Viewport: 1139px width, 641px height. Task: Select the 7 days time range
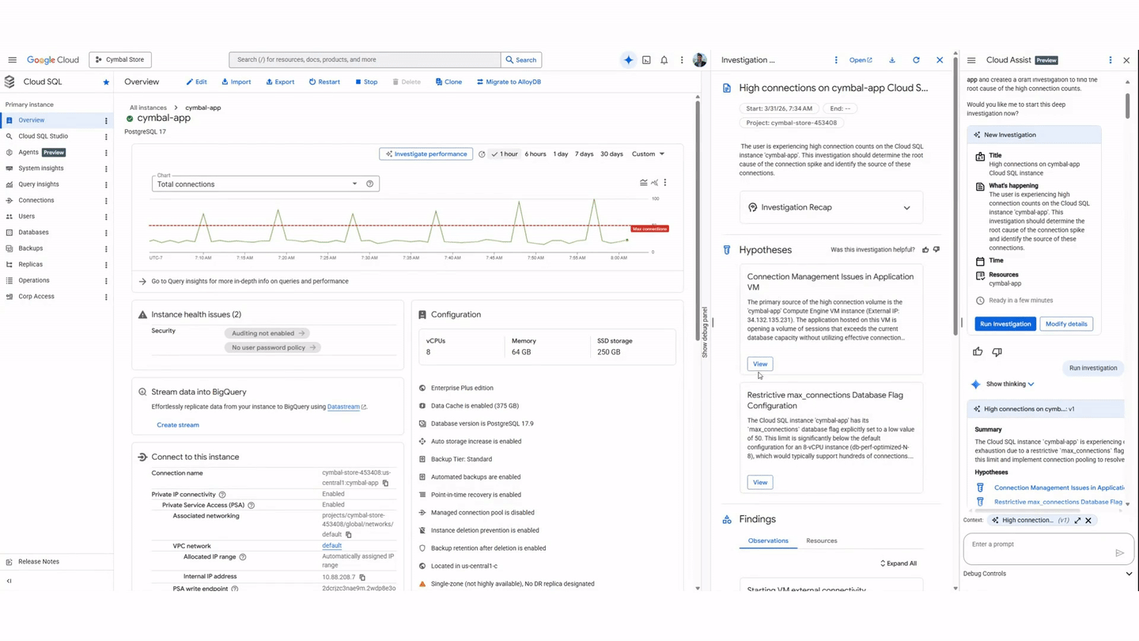point(585,154)
